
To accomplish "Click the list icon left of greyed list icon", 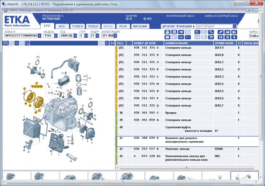I will (x=198, y=32).
